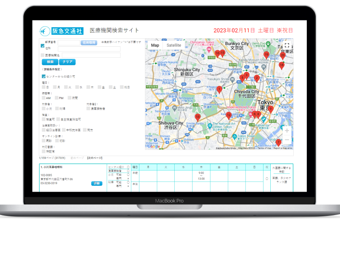
Task: Switch map to Satellite view
Action: pyautogui.click(x=173, y=45)
